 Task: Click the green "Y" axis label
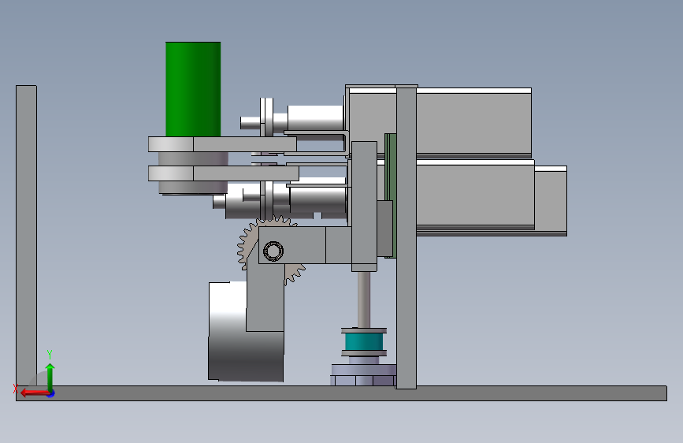pyautogui.click(x=50, y=354)
